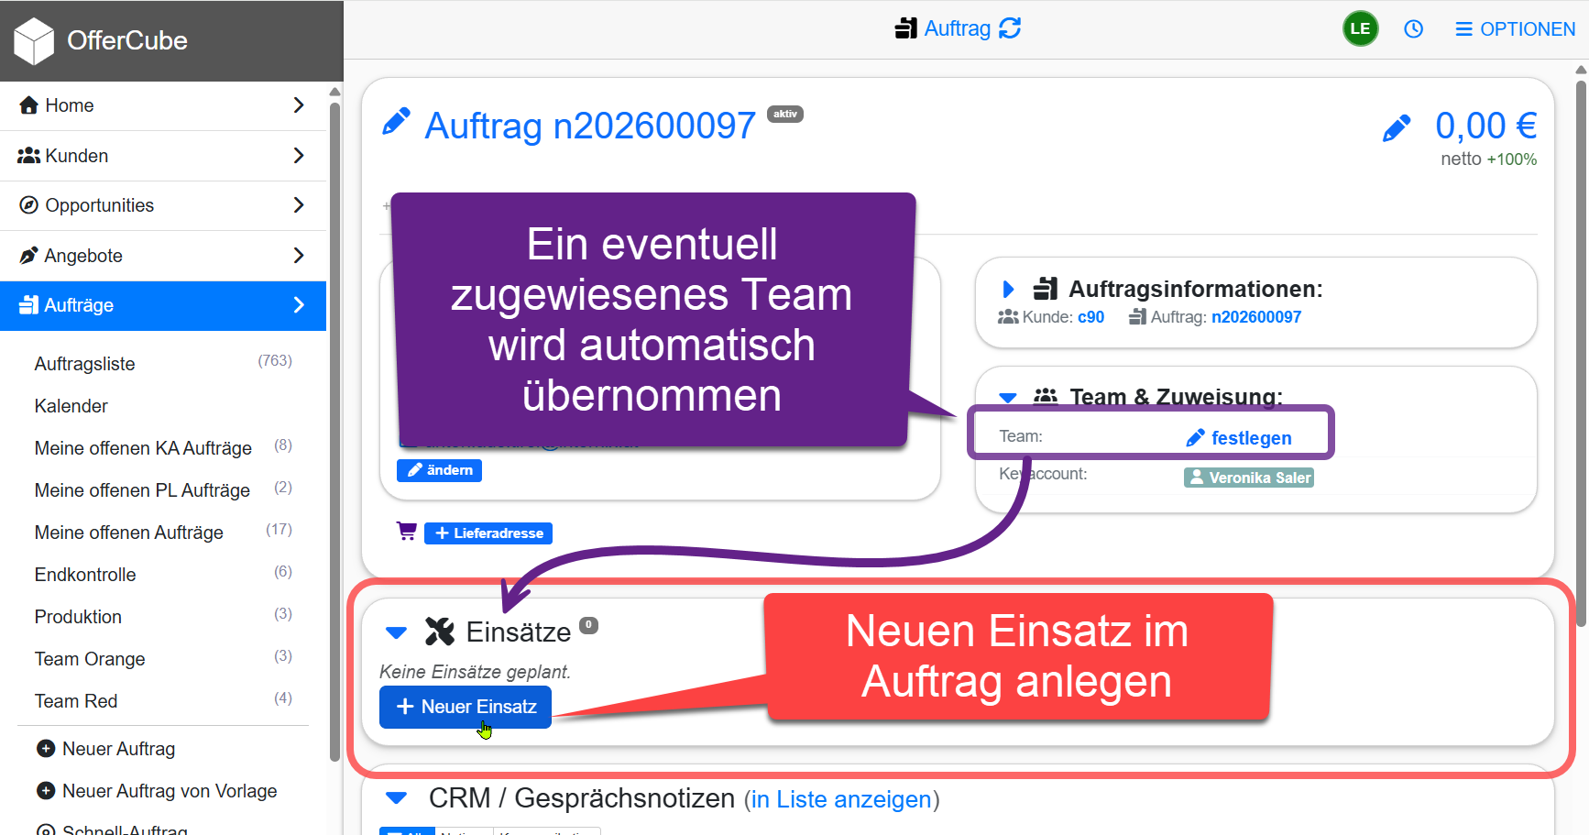The width and height of the screenshot is (1589, 835).
Task: Open order link n202600097 in Auftragsinformationen
Action: [1256, 317]
